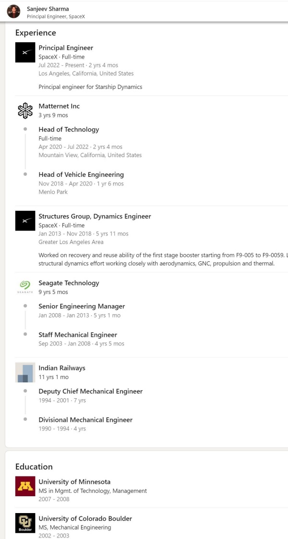The width and height of the screenshot is (288, 539).
Task: Click the University of Colorado Boulder logo
Action: click(x=25, y=523)
